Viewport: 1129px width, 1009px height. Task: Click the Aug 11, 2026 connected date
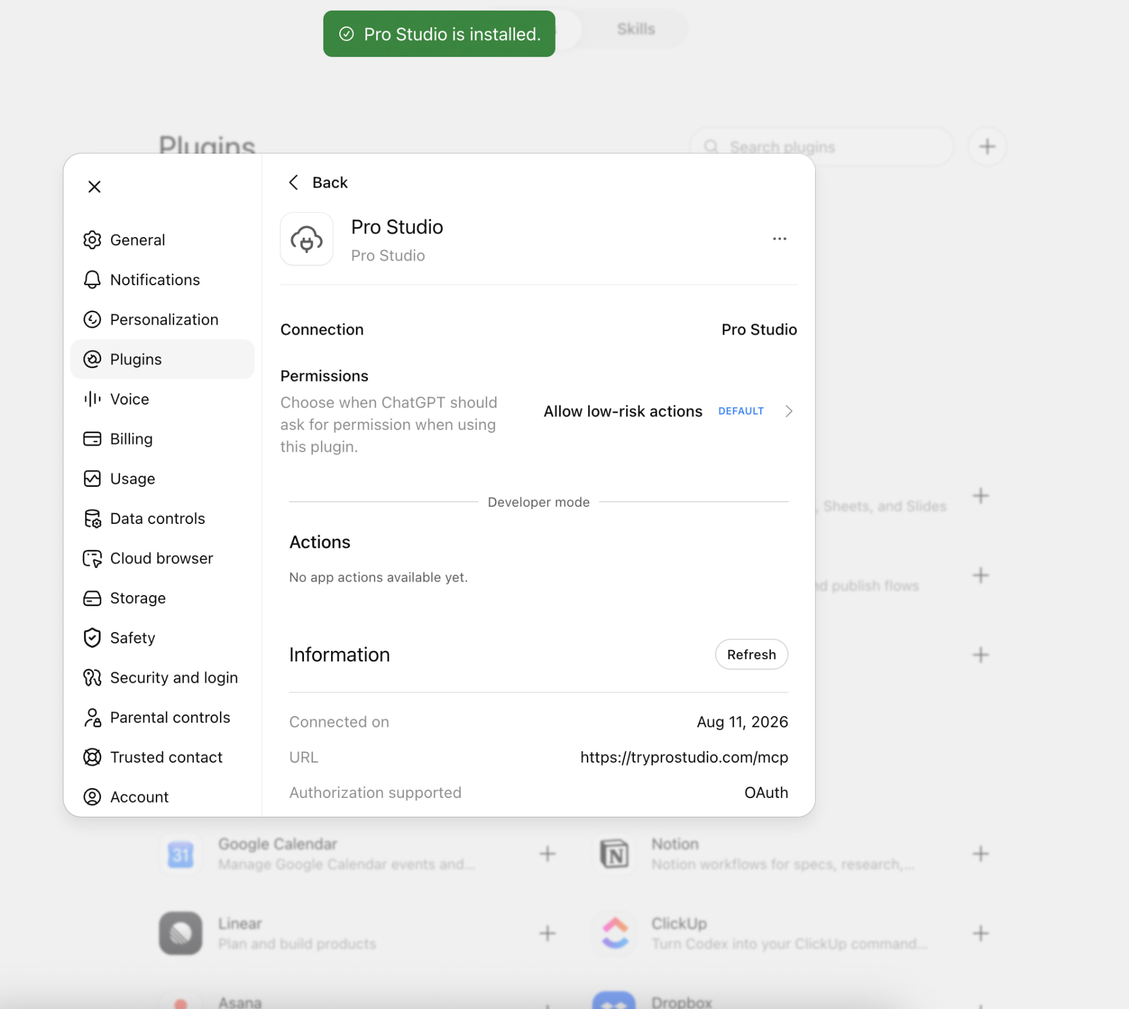pos(742,722)
